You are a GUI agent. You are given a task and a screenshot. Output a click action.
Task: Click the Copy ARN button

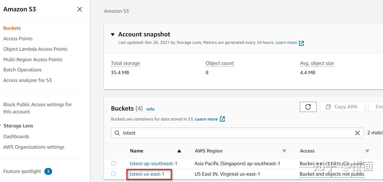[342, 107]
